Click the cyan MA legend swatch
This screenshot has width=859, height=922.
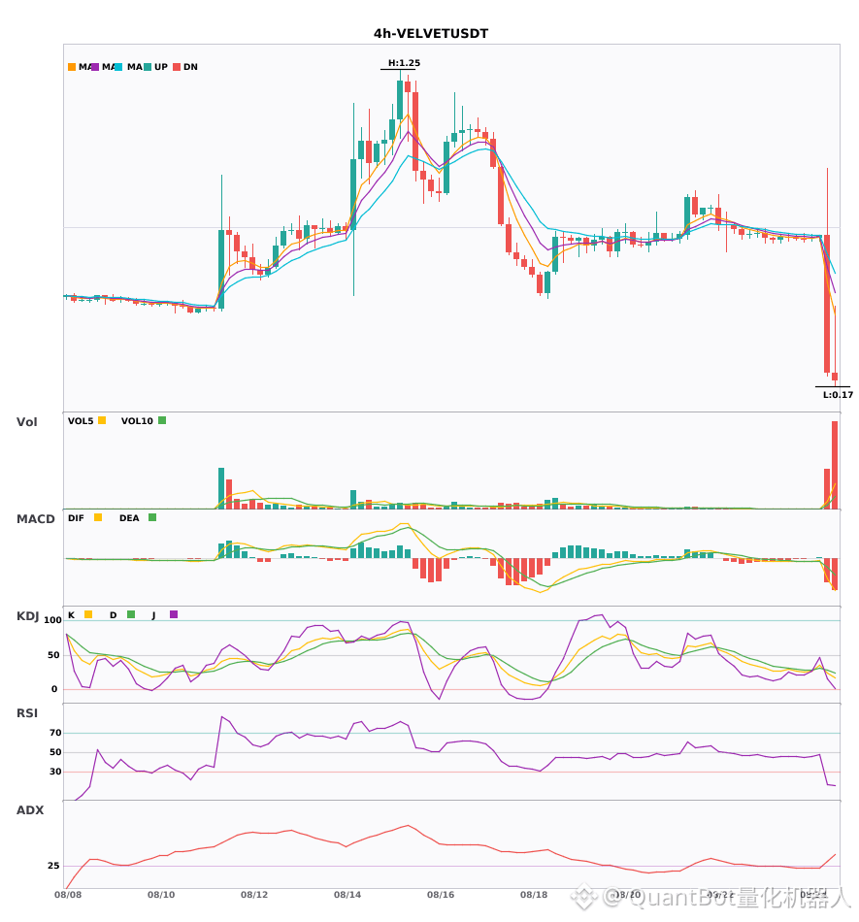pyautogui.click(x=118, y=67)
